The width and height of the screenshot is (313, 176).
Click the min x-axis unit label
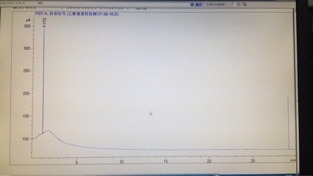293,160
